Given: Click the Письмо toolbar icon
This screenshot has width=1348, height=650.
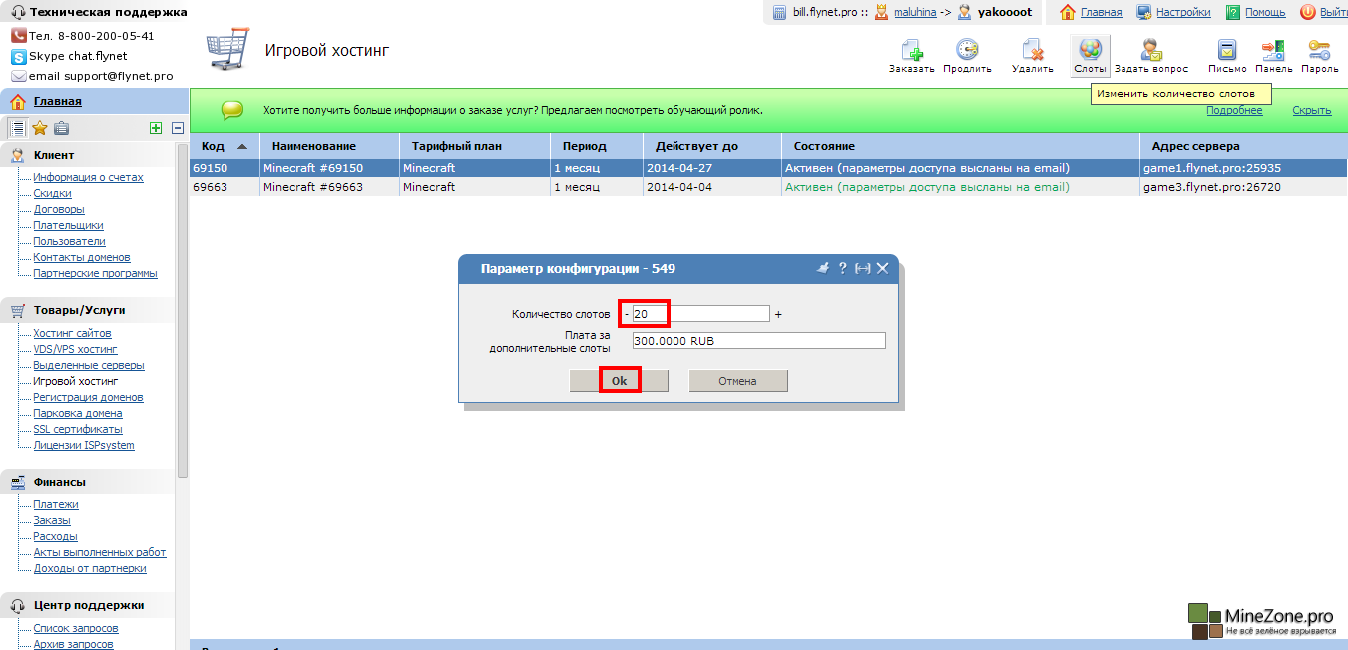Looking at the screenshot, I should tap(1227, 51).
